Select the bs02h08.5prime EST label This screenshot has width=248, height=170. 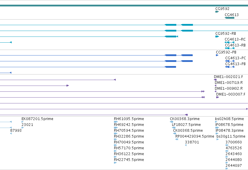tap(229, 119)
